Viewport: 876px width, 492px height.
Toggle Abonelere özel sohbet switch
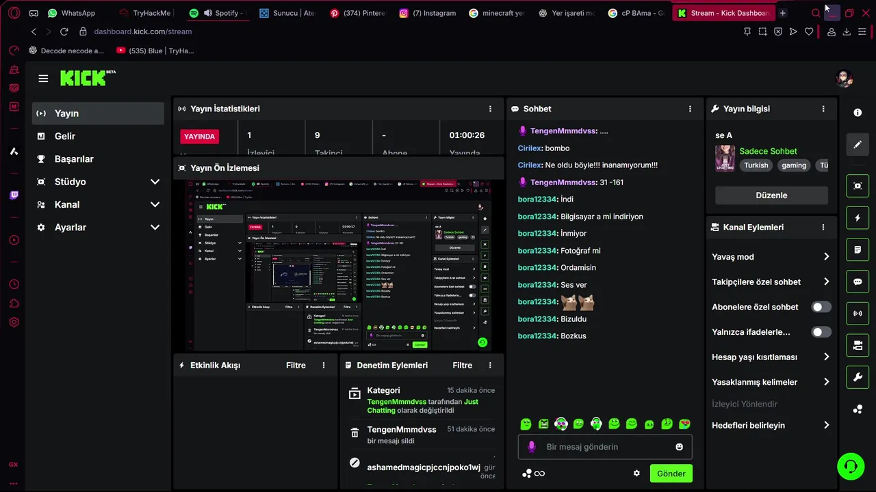click(x=821, y=307)
